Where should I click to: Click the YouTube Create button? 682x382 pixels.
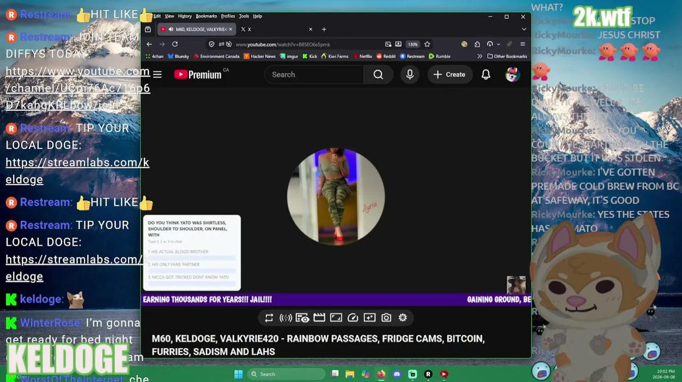click(449, 75)
